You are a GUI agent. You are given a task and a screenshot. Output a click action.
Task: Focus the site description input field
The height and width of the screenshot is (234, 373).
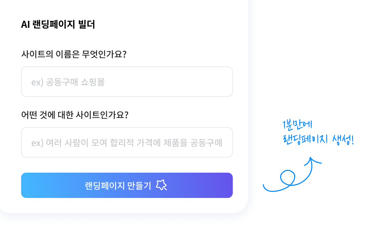(127, 142)
